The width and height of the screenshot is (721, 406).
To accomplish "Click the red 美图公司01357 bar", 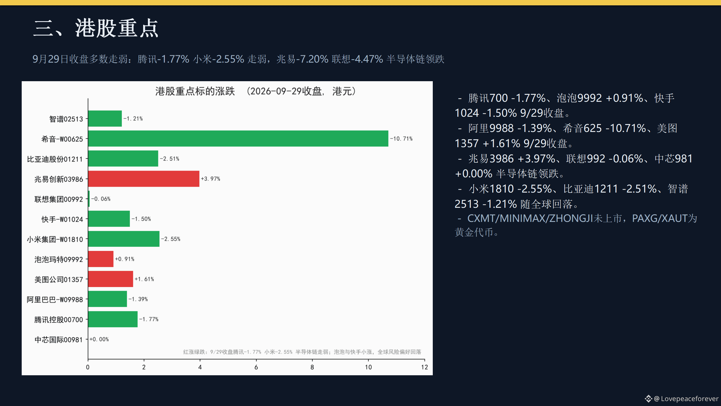I will pos(110,279).
